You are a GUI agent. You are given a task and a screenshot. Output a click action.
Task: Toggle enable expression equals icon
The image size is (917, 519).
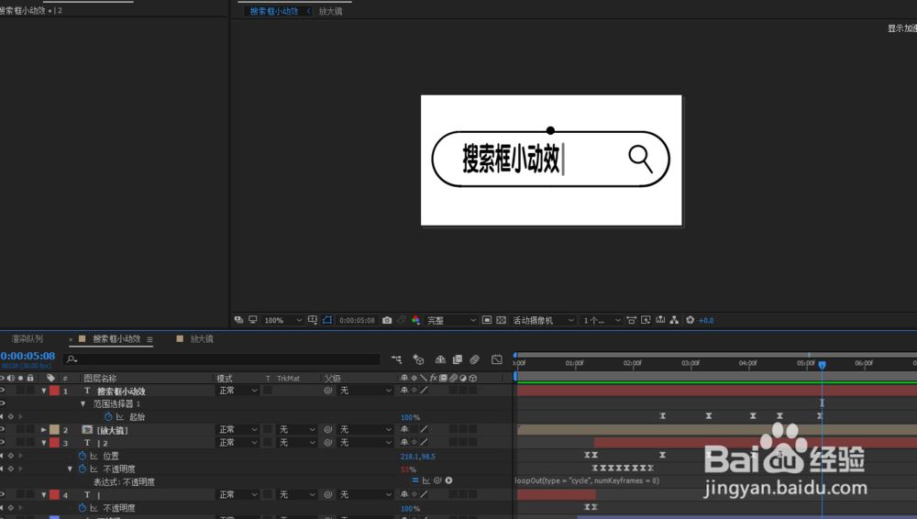pos(415,480)
